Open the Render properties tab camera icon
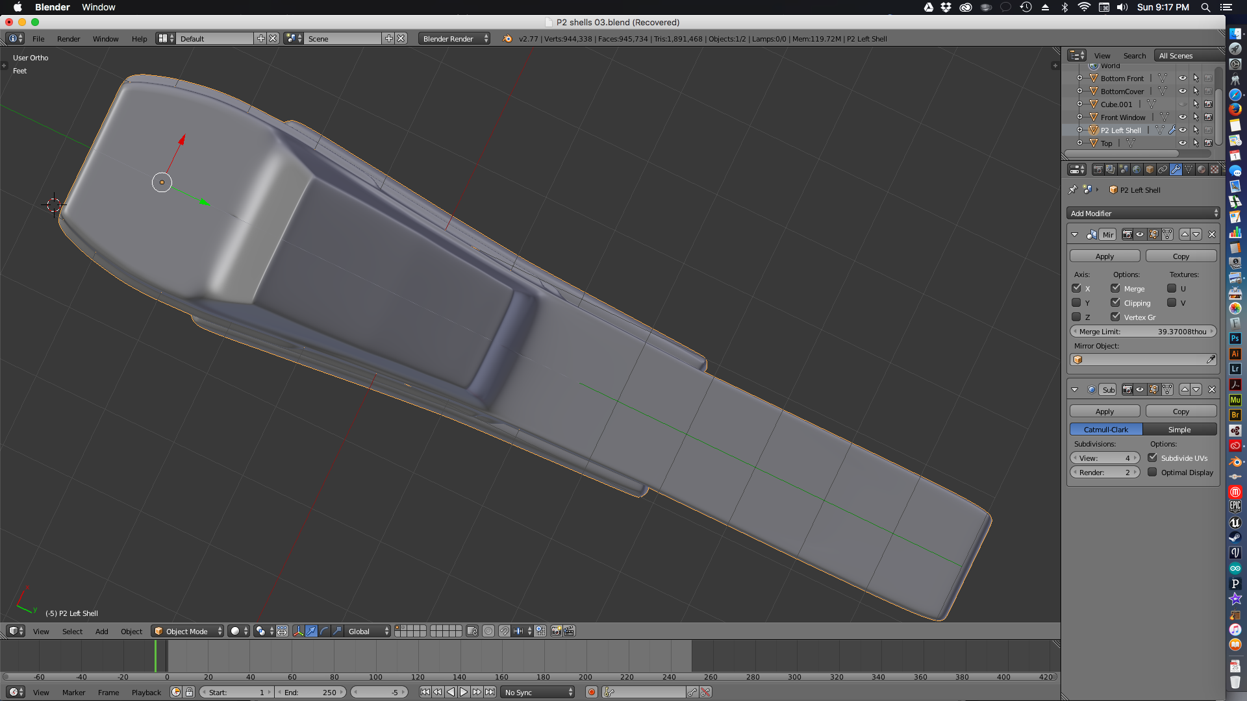1247x701 pixels. [1098, 169]
